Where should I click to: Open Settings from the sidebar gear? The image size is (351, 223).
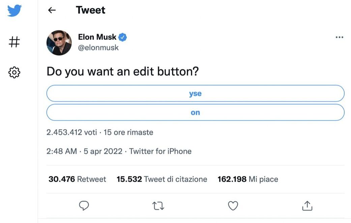click(x=13, y=72)
